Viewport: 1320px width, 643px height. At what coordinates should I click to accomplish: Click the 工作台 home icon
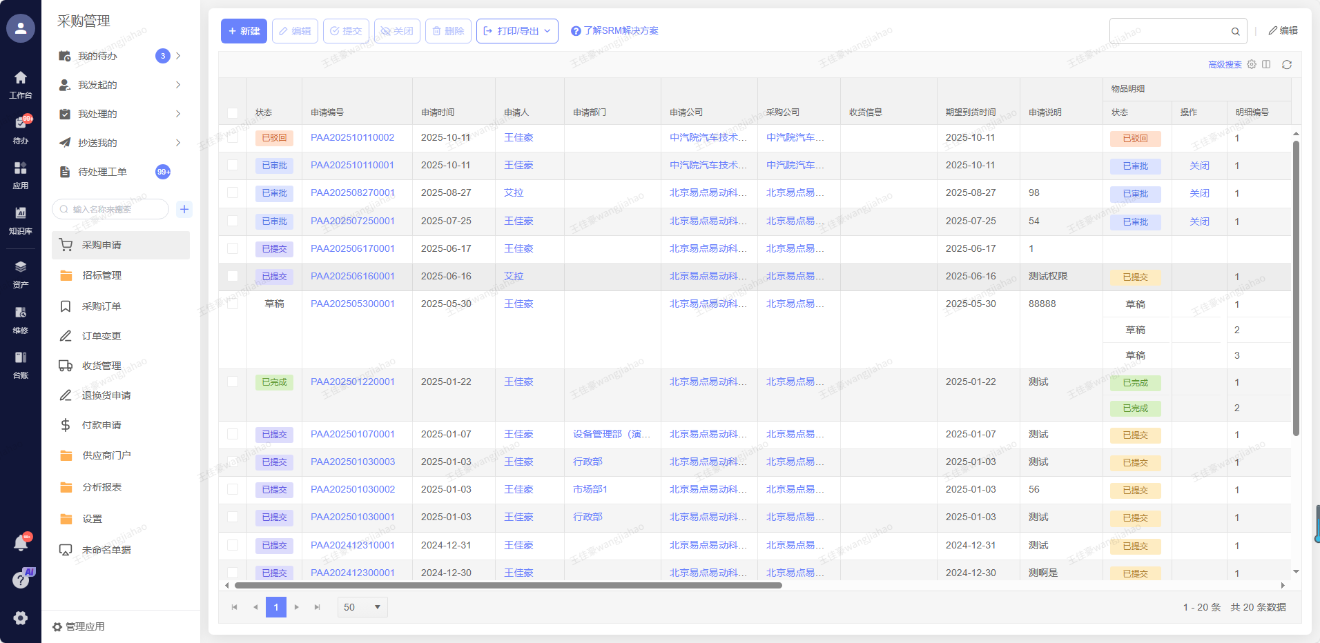21,83
